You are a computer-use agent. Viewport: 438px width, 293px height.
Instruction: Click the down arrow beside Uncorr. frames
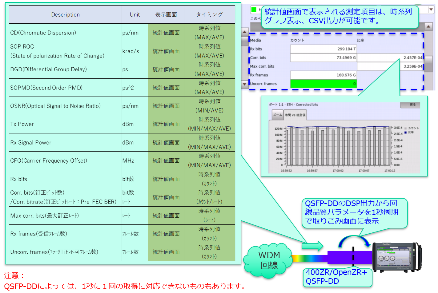[x=245, y=84]
